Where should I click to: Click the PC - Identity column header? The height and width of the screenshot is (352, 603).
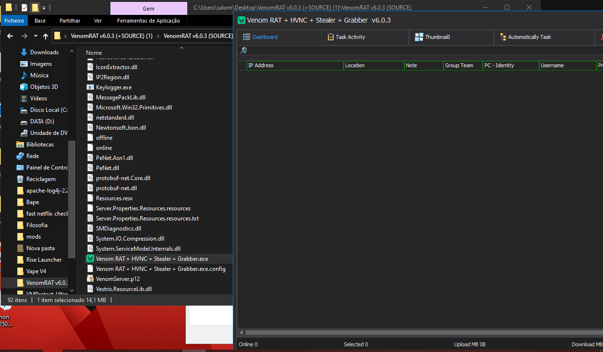pos(511,65)
